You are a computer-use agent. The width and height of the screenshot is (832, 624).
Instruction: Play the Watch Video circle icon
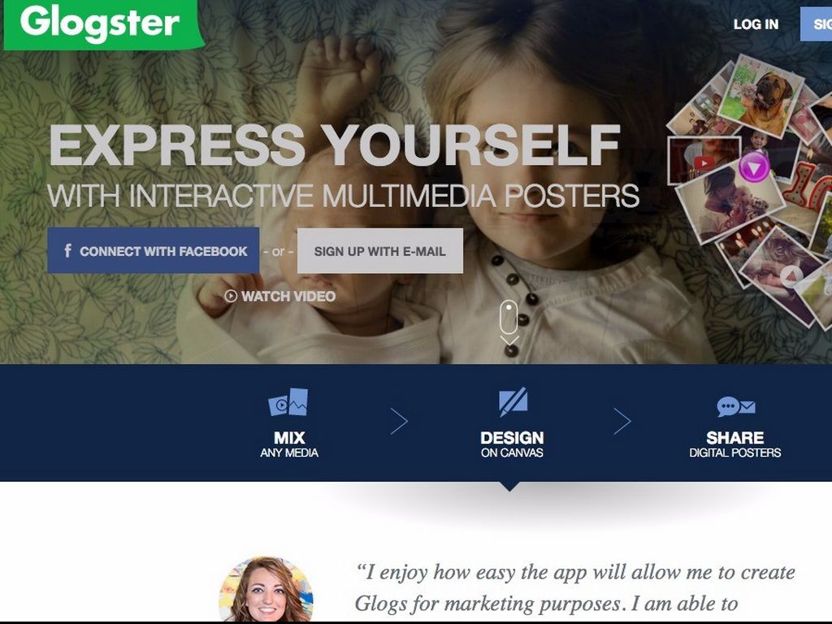(231, 296)
